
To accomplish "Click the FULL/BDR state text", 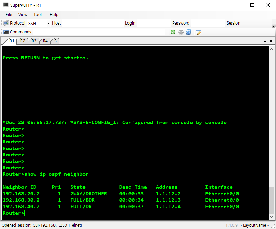I will click(82, 200).
